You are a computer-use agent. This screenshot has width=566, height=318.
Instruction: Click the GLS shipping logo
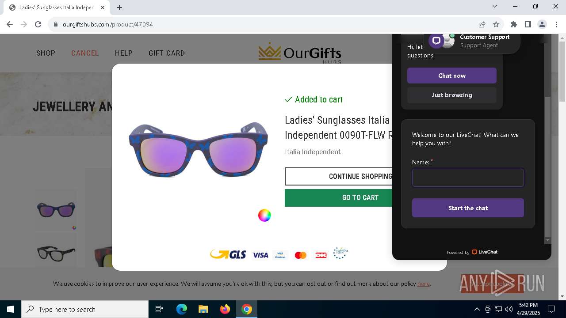(x=228, y=254)
